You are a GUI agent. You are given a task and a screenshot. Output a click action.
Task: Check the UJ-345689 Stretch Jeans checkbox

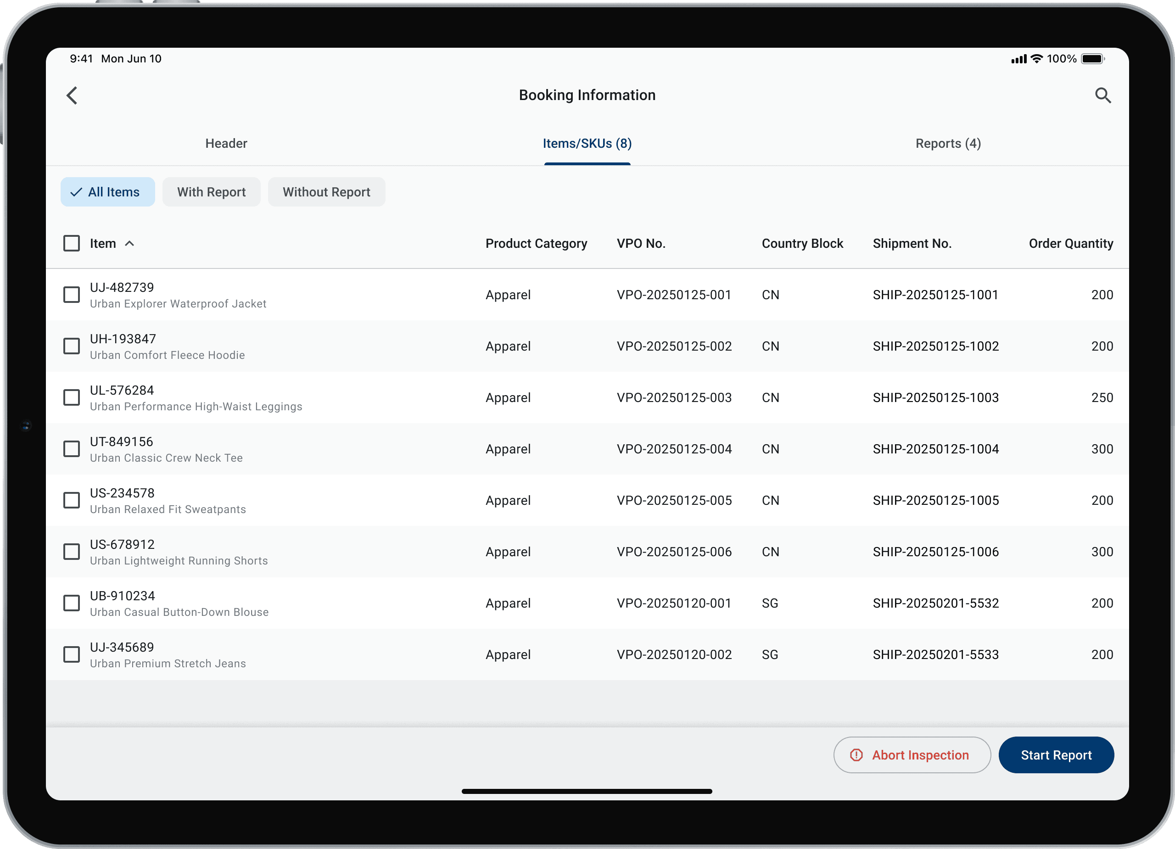tap(72, 654)
